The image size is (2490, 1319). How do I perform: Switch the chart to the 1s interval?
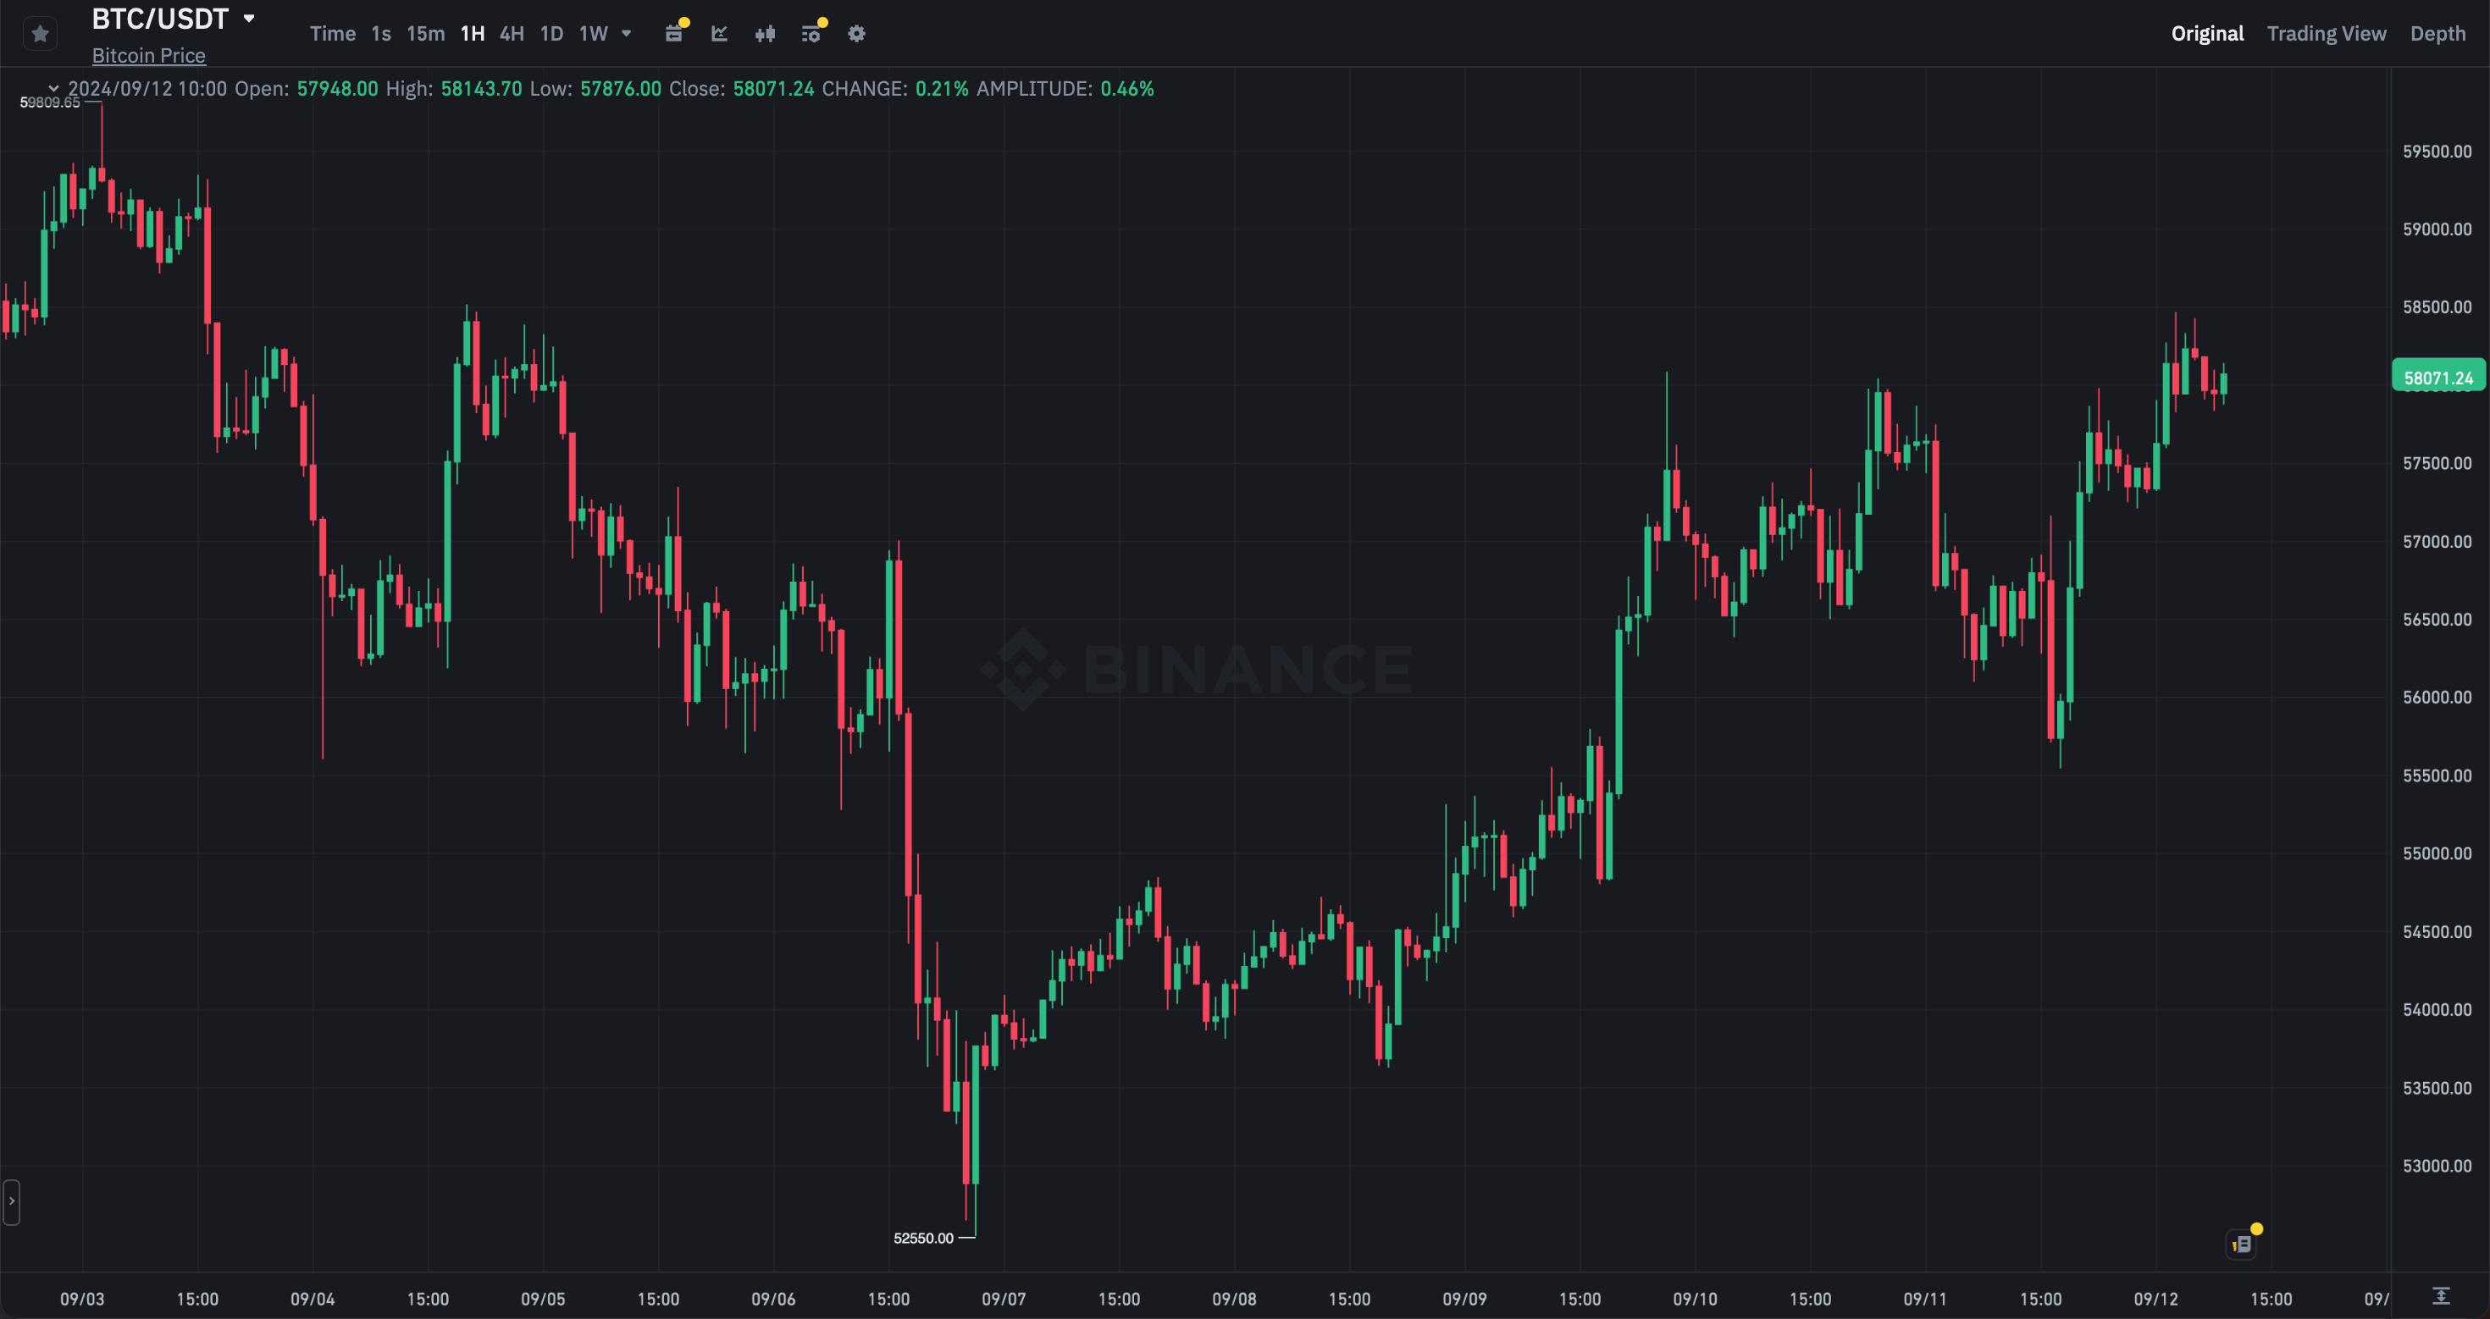[381, 34]
